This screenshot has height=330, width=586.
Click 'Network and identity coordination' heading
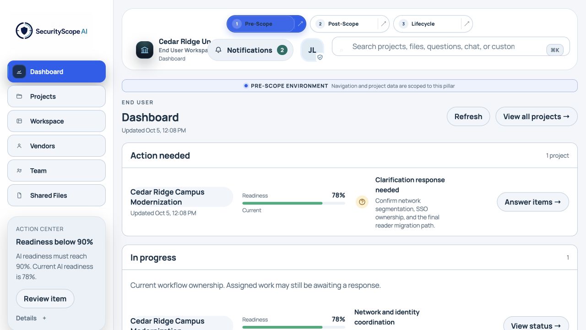pos(387,317)
